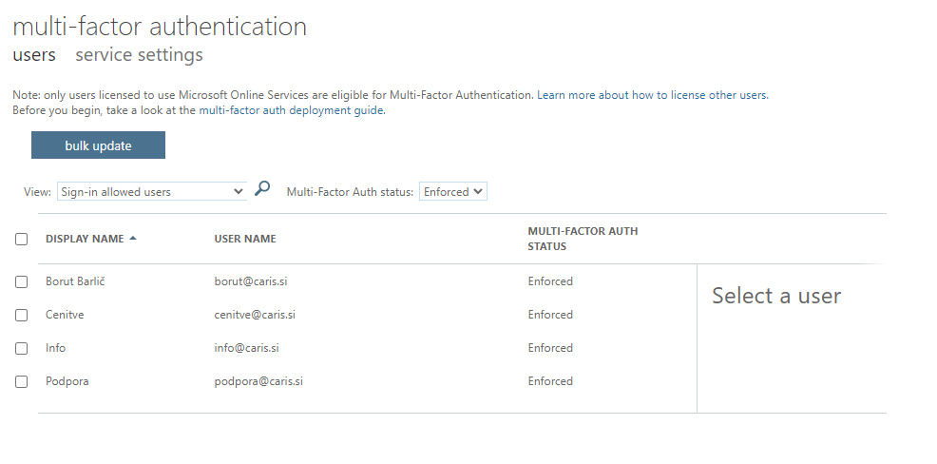Tick the checkbox next to Info
937x464 pixels.
tap(22, 348)
